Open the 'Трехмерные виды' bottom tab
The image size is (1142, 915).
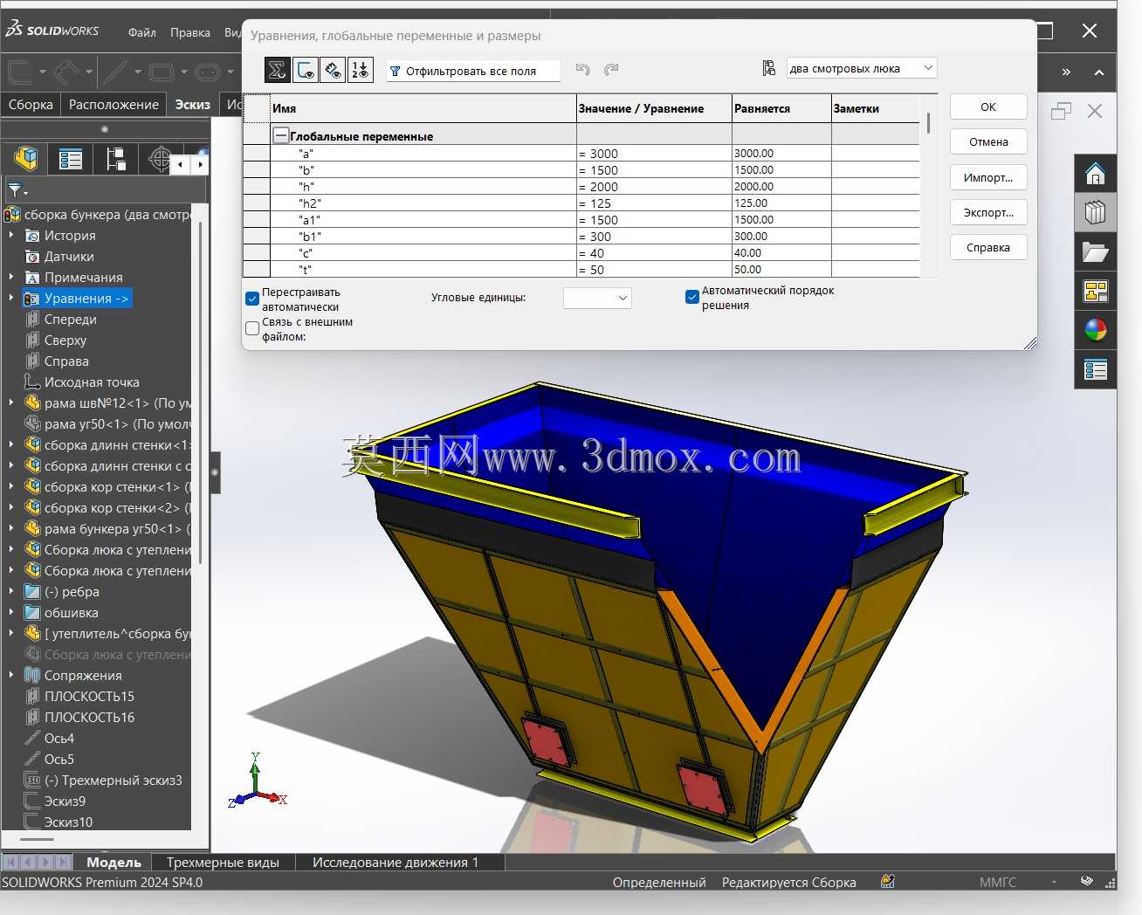pos(223,862)
